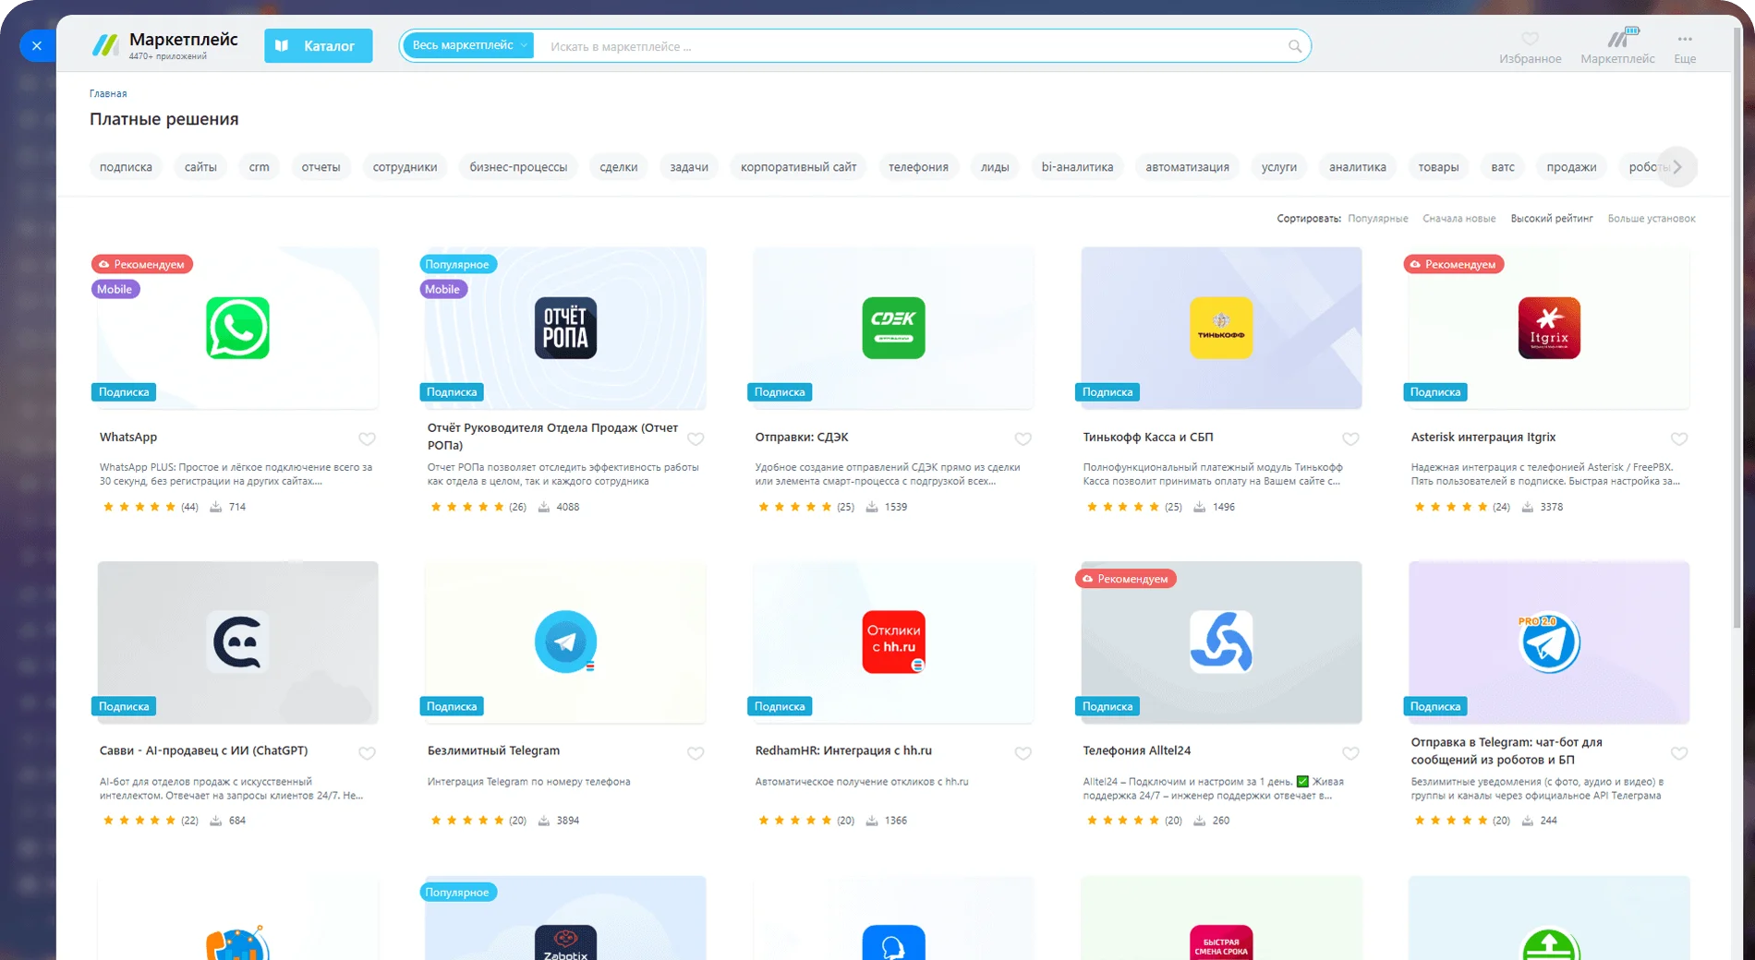
Task: Click the More three-dots icon
Action: 1685,39
